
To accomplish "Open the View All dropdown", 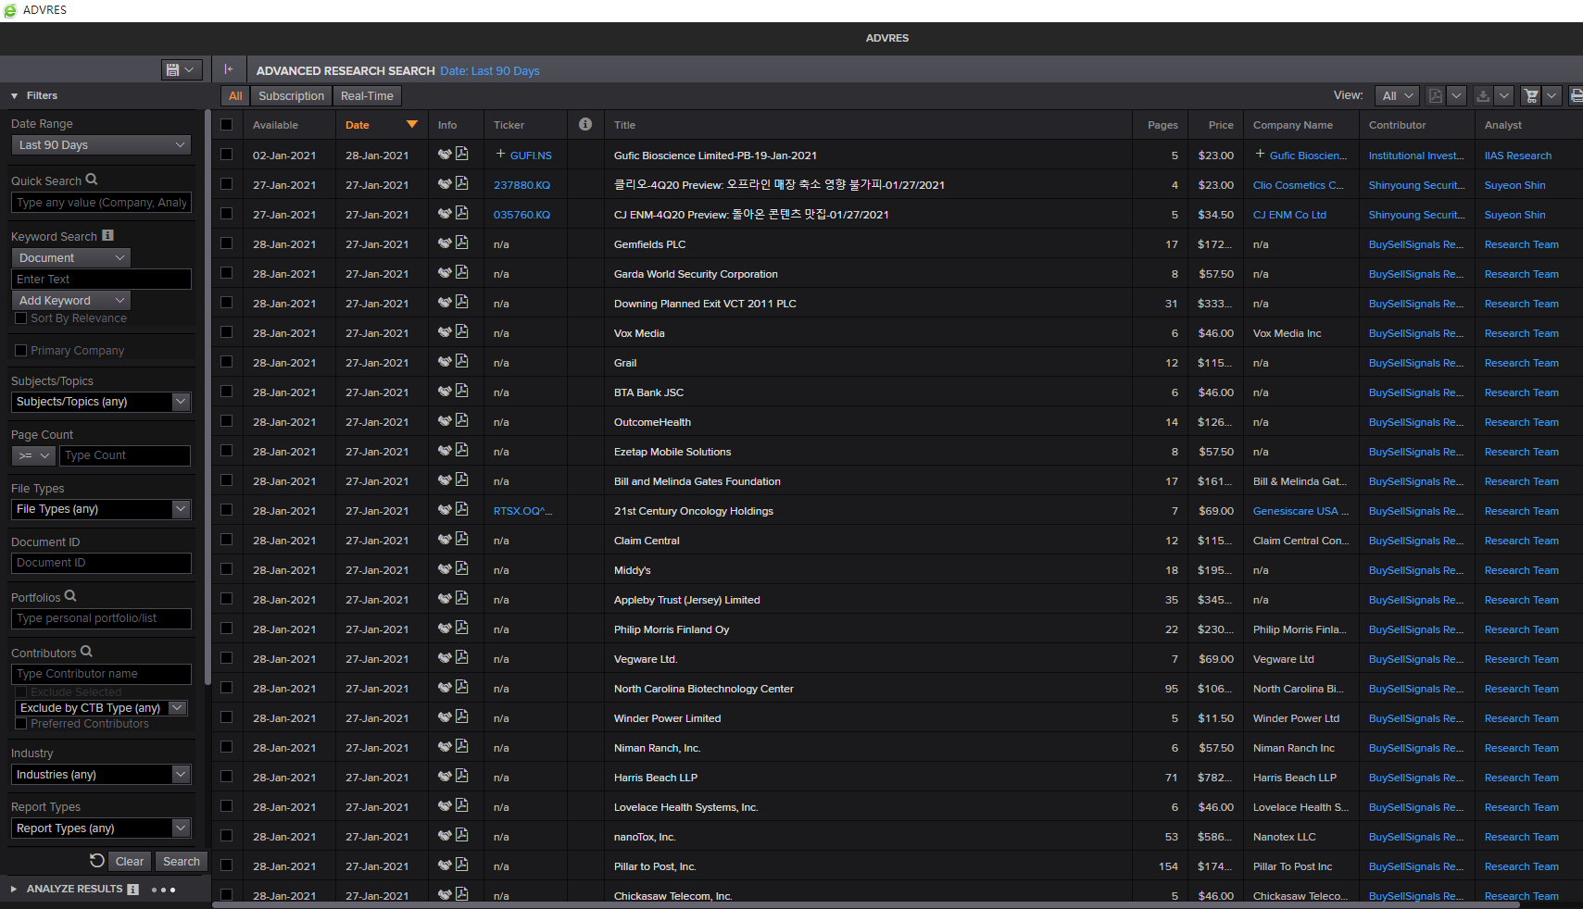I will click(x=1397, y=95).
